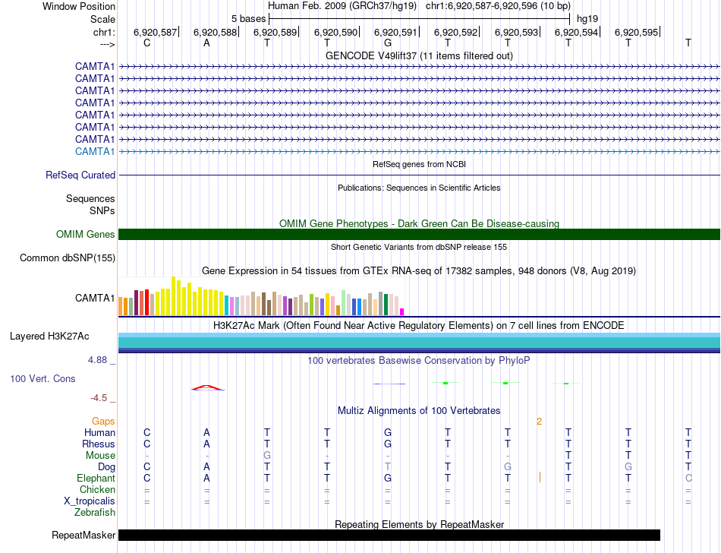The image size is (721, 553).
Task: Select the hg19 label beside scale bar
Action: pos(587,19)
